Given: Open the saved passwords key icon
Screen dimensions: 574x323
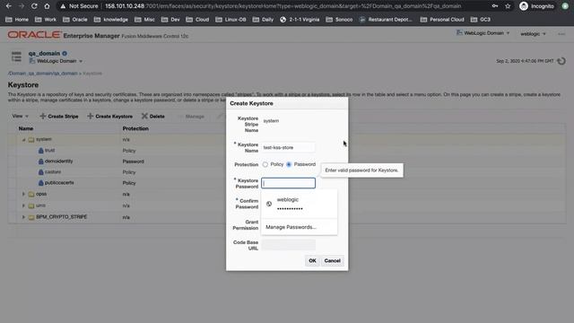Looking at the screenshot, I should point(494,6).
